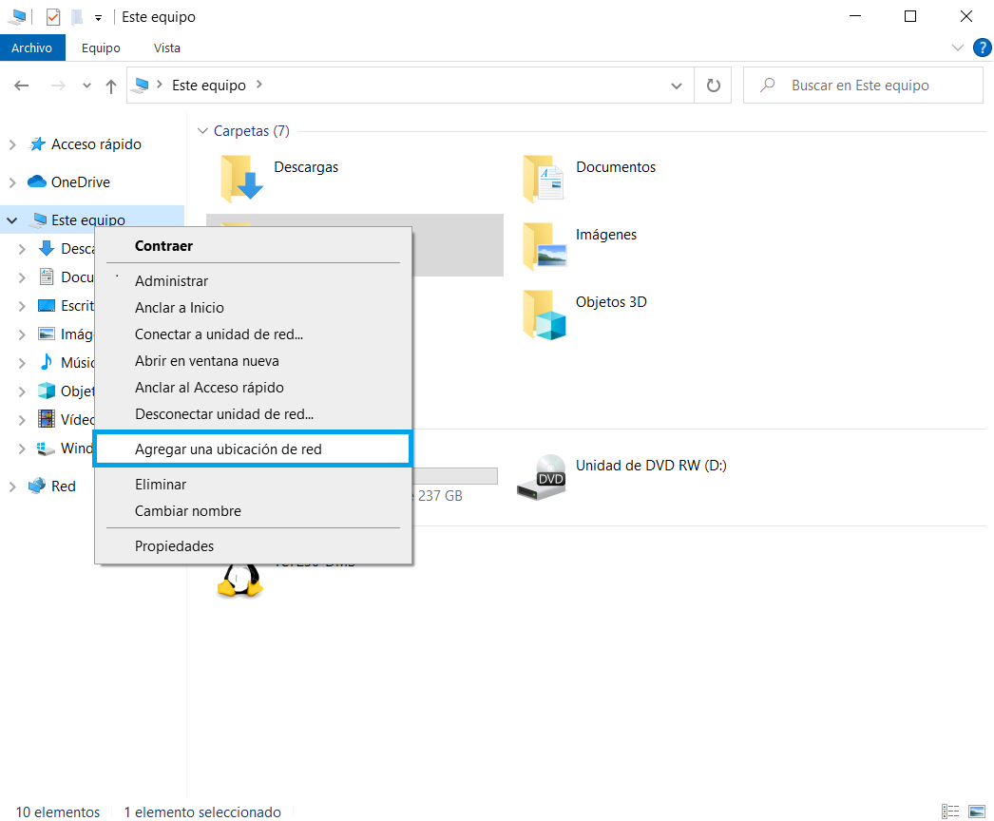Click the penguin icon of the mounted drive
The height and width of the screenshot is (821, 994).
click(x=239, y=581)
